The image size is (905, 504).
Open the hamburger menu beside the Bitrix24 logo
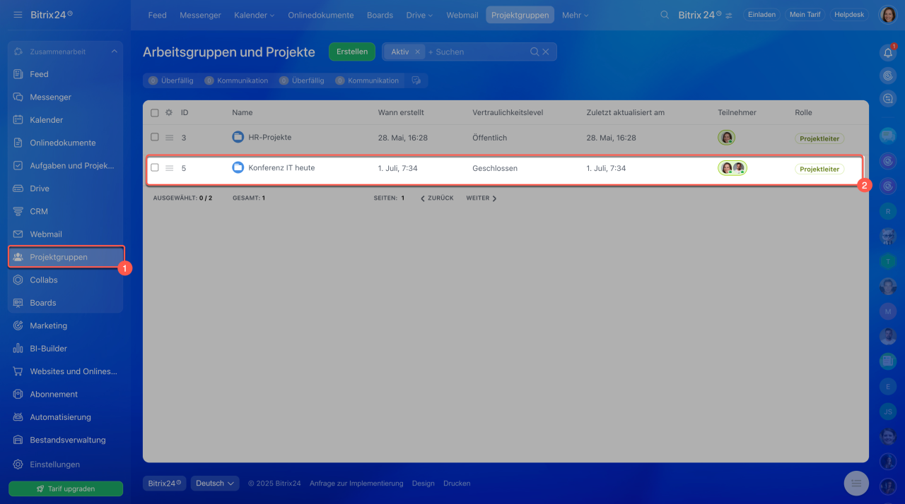click(18, 15)
